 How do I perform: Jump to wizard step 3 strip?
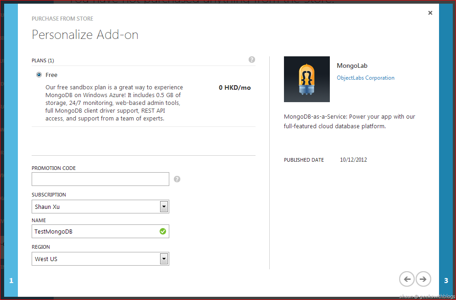click(x=446, y=151)
